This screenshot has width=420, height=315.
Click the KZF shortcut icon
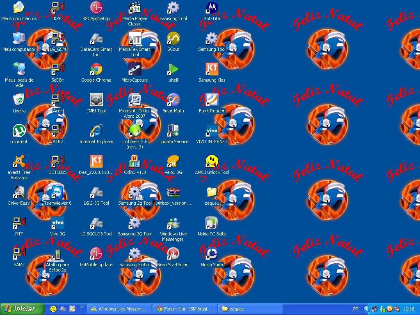(57, 8)
